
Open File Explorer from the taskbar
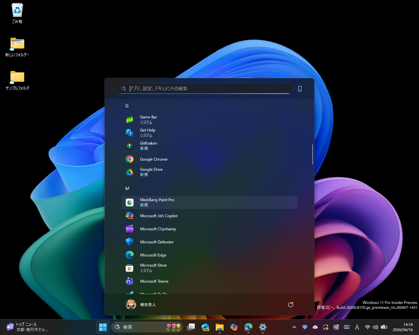(220, 327)
